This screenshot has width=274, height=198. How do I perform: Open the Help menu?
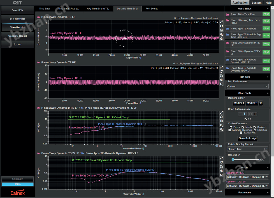[x=269, y=3]
